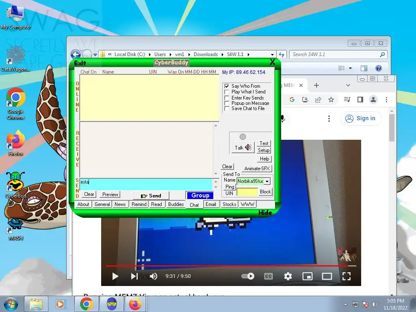Viewport: 416px width, 312px height.
Task: Open media player taskbar icon
Action: (61, 304)
